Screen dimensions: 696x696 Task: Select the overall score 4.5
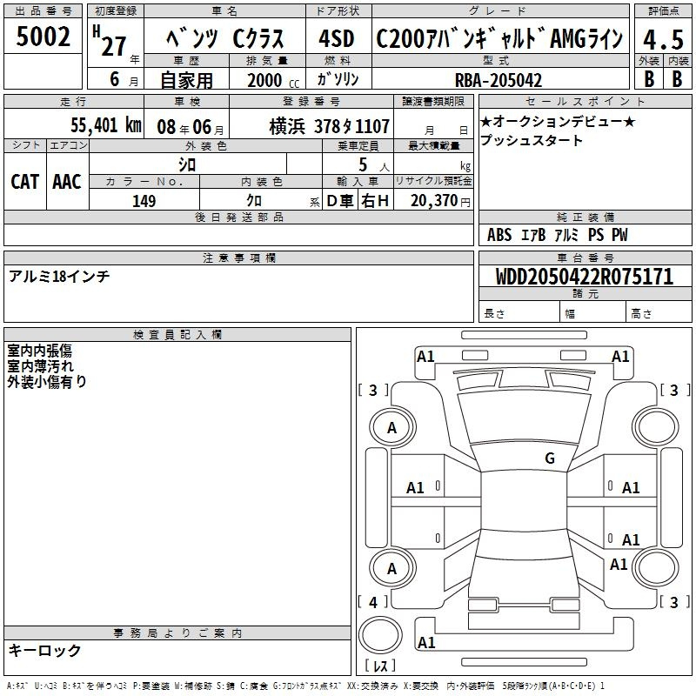[x=663, y=39]
